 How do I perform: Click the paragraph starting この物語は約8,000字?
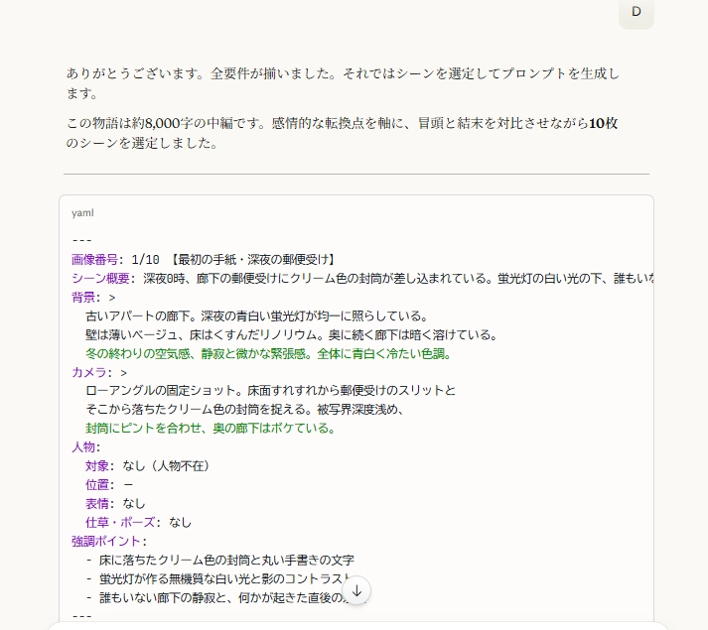(343, 133)
